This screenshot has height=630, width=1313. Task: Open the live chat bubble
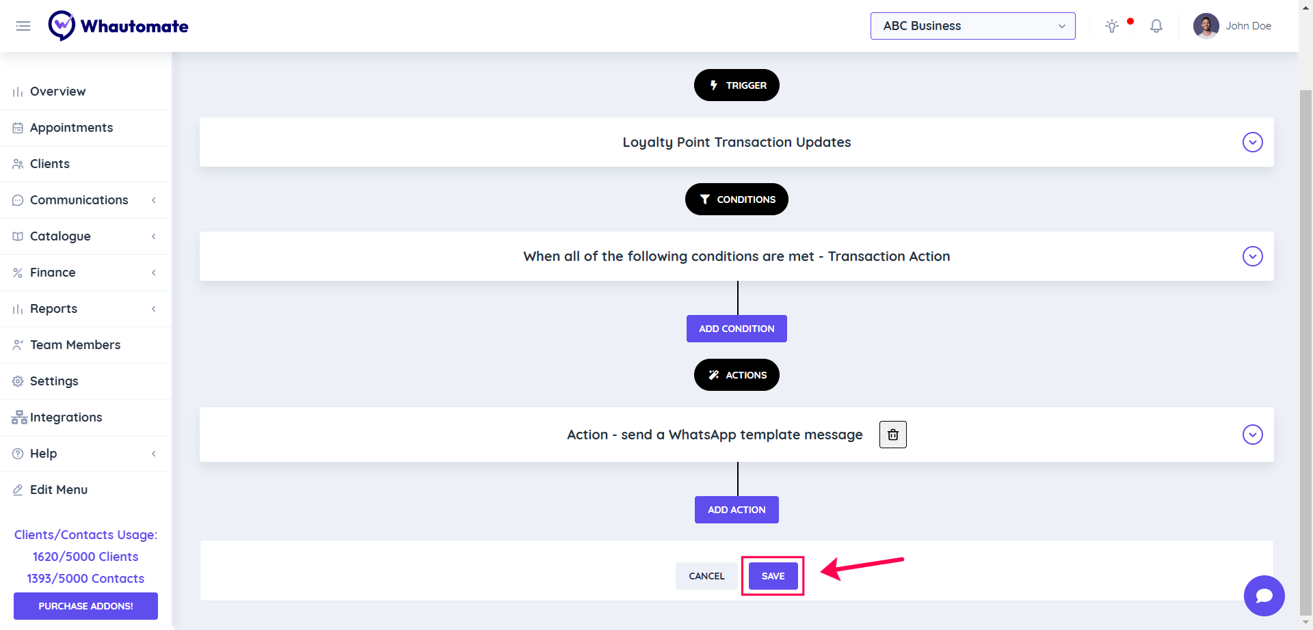(x=1264, y=596)
